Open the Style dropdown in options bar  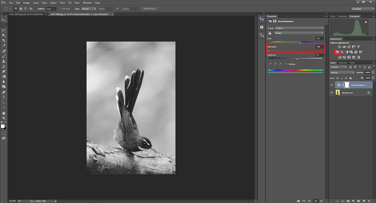click(x=89, y=9)
